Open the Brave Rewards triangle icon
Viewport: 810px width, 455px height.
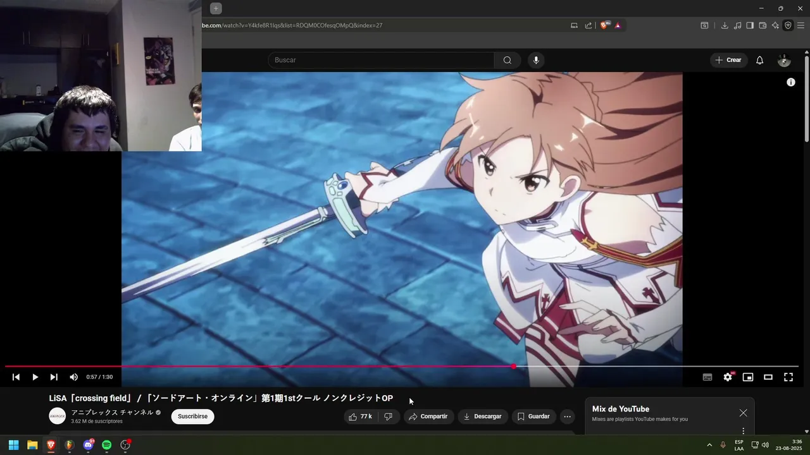[618, 25]
